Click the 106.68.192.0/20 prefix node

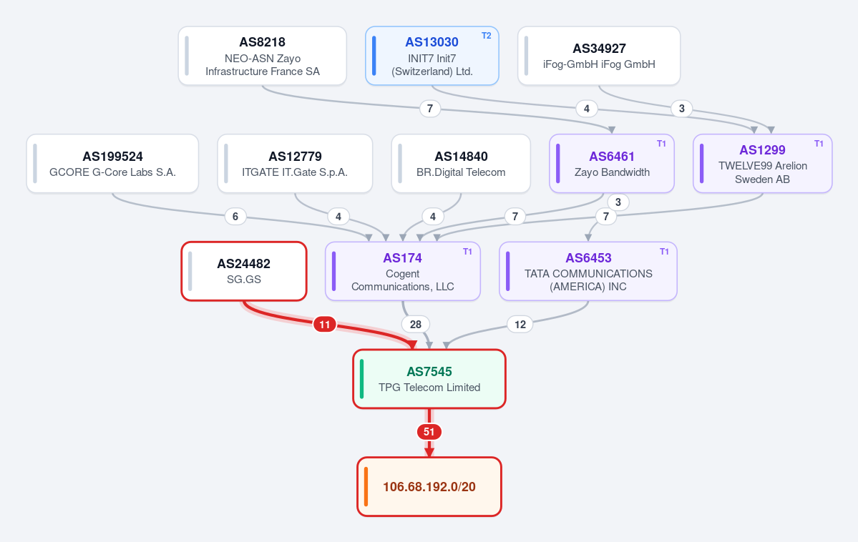pos(429,487)
